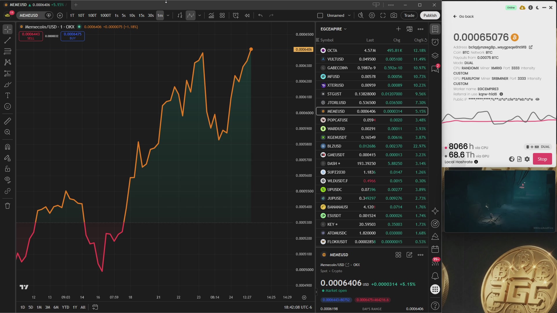Open the chart style dropdown arrow
557x313 pixels.
pyautogui.click(x=200, y=15)
